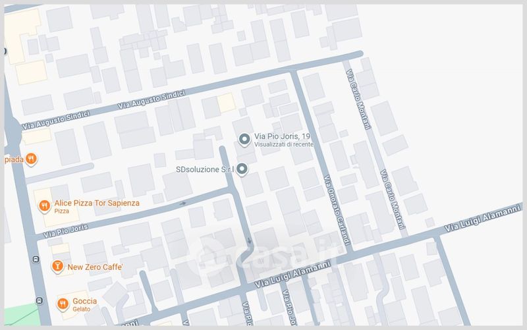Click one-way arrow on Via Pio Joris
This screenshot has width=527, height=330.
click(x=184, y=204)
